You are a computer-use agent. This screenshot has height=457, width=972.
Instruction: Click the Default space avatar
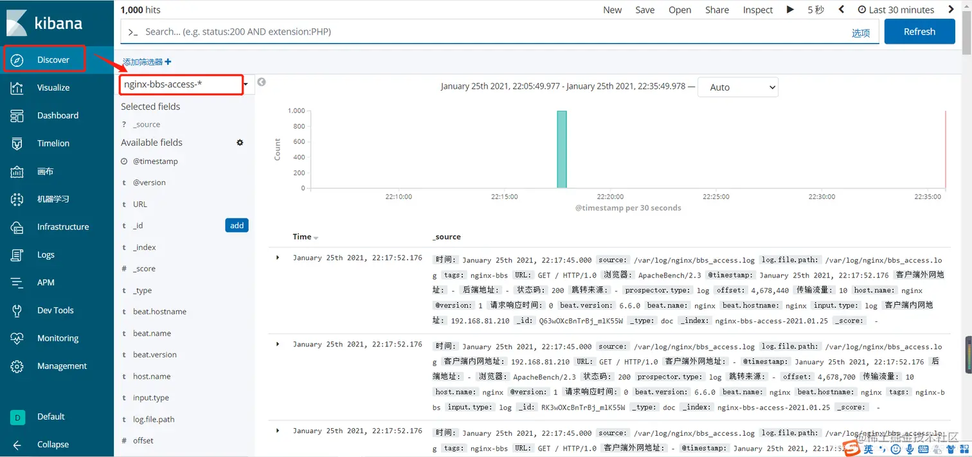point(17,417)
